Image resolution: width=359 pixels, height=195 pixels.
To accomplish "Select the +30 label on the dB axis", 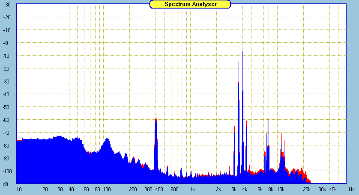I will click(x=6, y=5).
